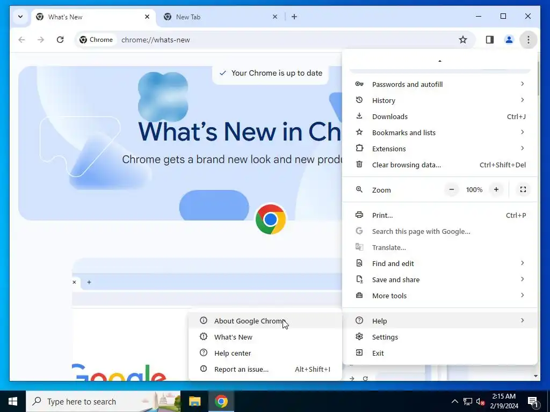The height and width of the screenshot is (412, 550).
Task: Click the Extensions puzzle icon
Action: pyautogui.click(x=359, y=148)
